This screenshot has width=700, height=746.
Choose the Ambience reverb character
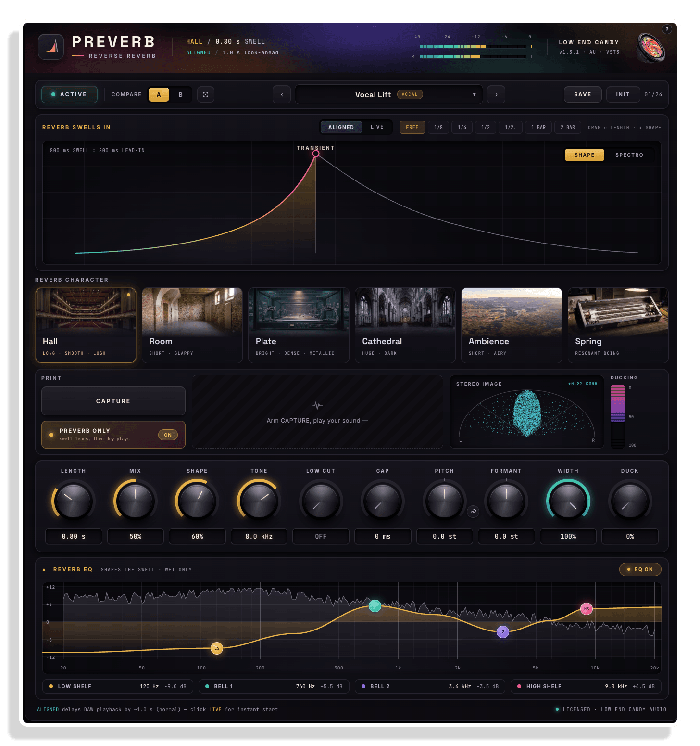[512, 325]
